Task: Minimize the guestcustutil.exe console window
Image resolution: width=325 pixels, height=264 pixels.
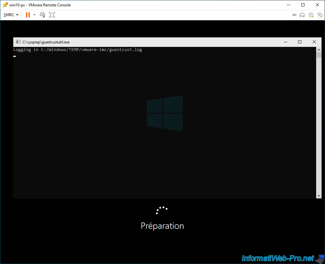Action: coord(286,42)
